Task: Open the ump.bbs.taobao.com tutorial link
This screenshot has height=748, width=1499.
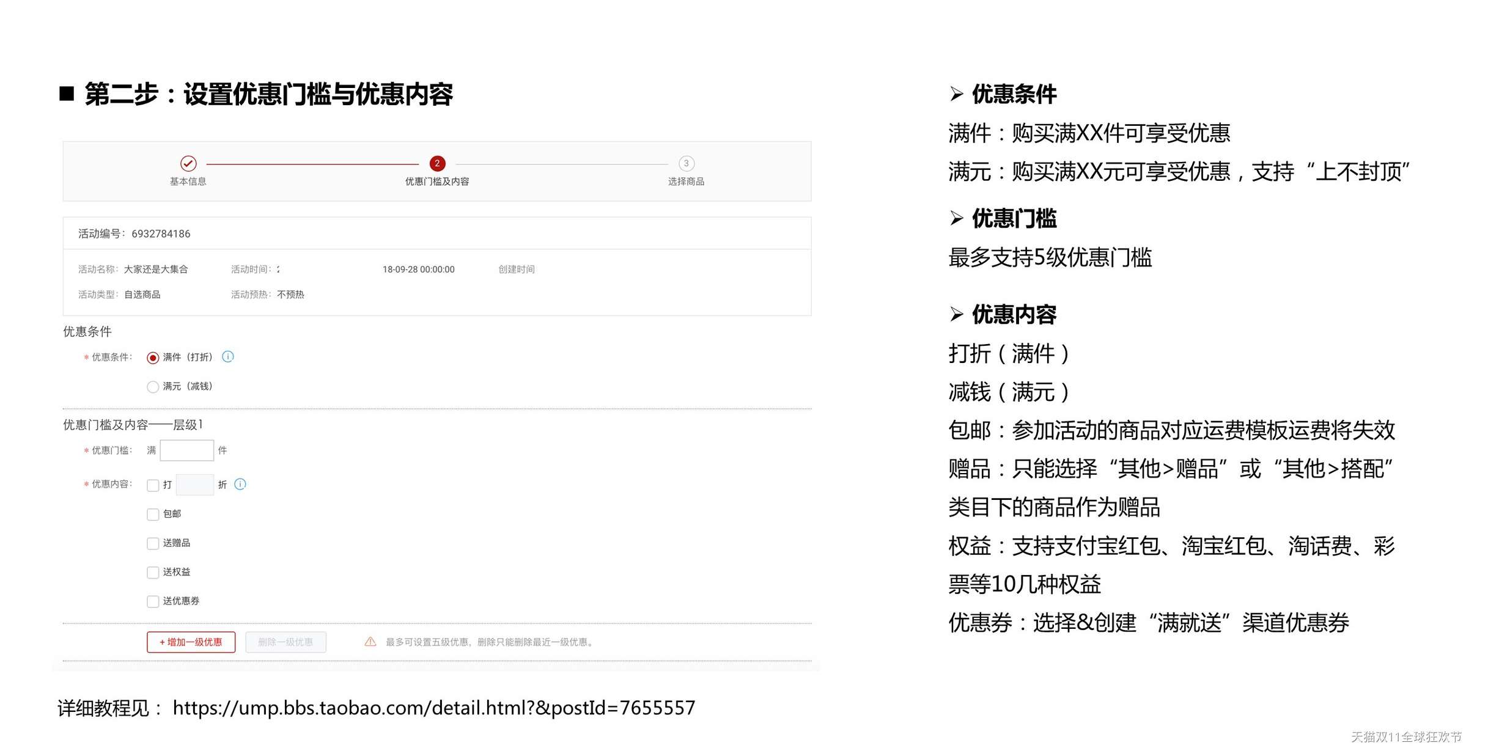Action: coord(433,708)
